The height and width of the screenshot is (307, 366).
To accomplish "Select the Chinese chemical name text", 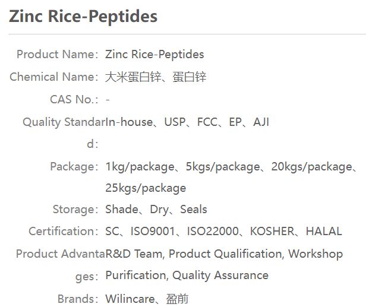I will click(x=156, y=77).
